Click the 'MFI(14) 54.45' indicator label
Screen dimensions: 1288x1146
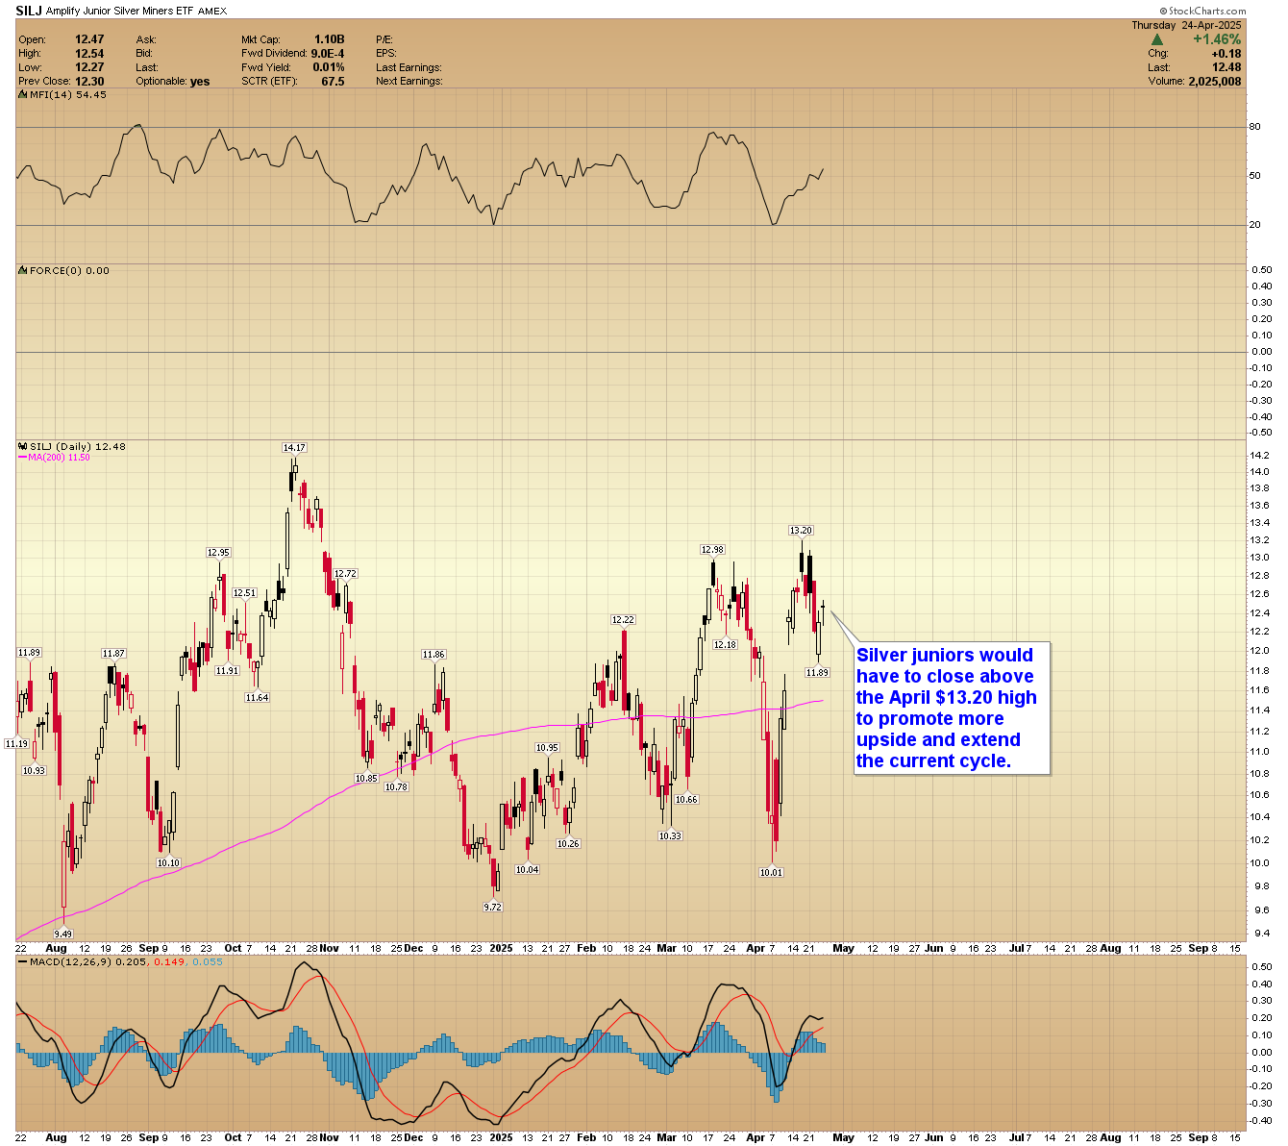click(x=68, y=94)
